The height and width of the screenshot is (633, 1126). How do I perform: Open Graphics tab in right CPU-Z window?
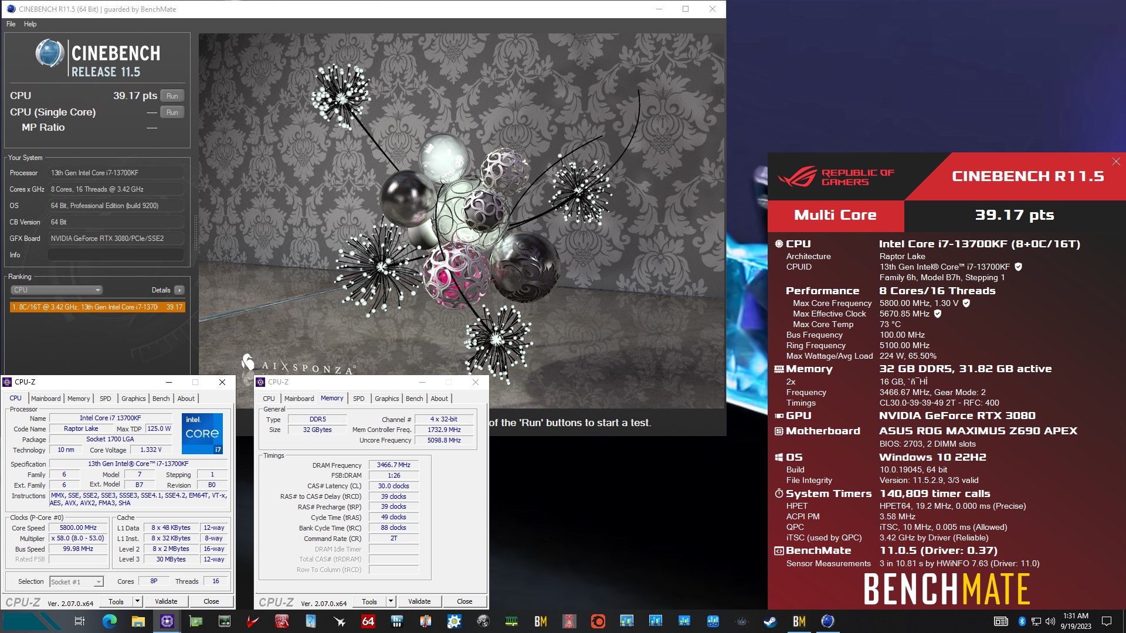point(387,399)
